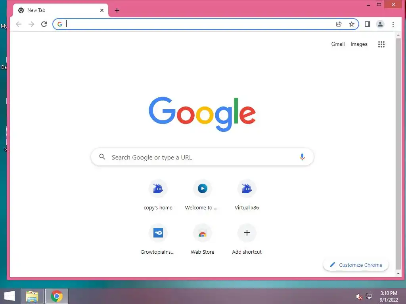Reload the current page

44,24
